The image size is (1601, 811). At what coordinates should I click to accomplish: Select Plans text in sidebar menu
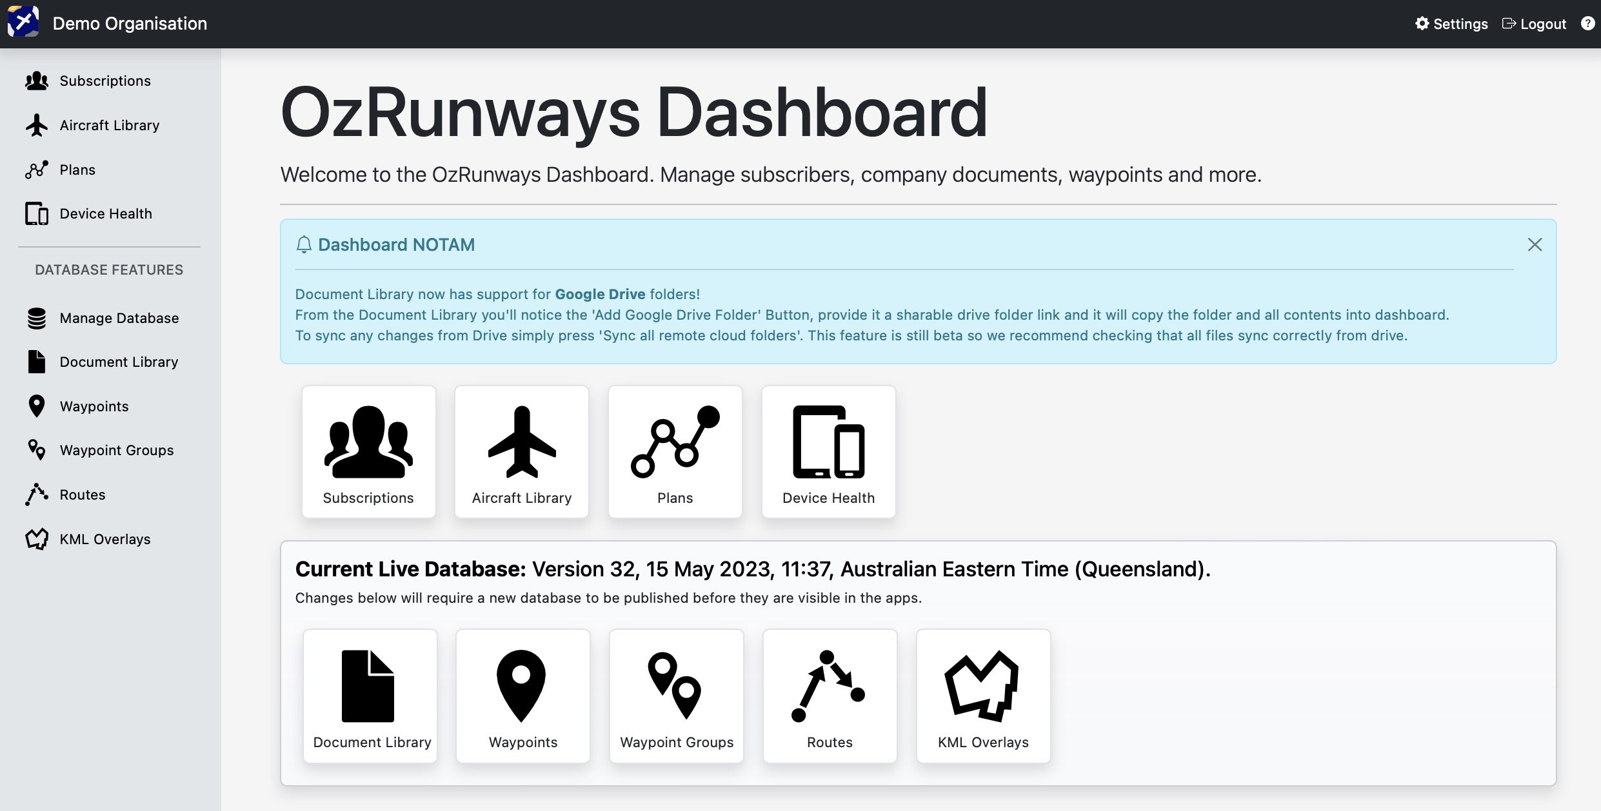point(77,170)
